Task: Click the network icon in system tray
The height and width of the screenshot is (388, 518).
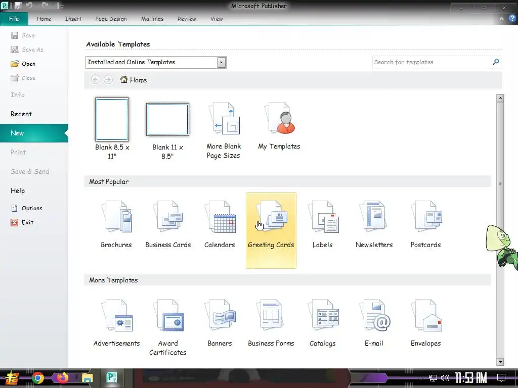Action: coord(433,378)
